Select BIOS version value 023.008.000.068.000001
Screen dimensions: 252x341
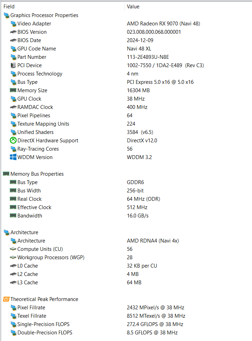click(x=154, y=32)
